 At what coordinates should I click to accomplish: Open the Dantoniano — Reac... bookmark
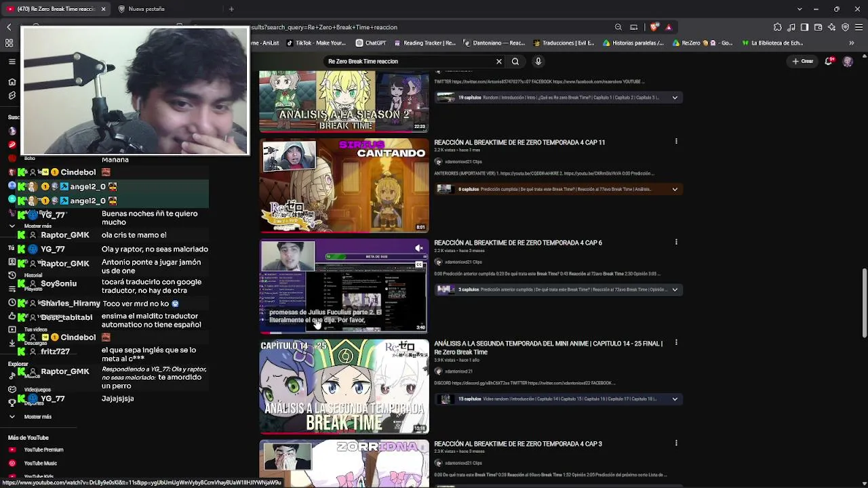pos(494,43)
